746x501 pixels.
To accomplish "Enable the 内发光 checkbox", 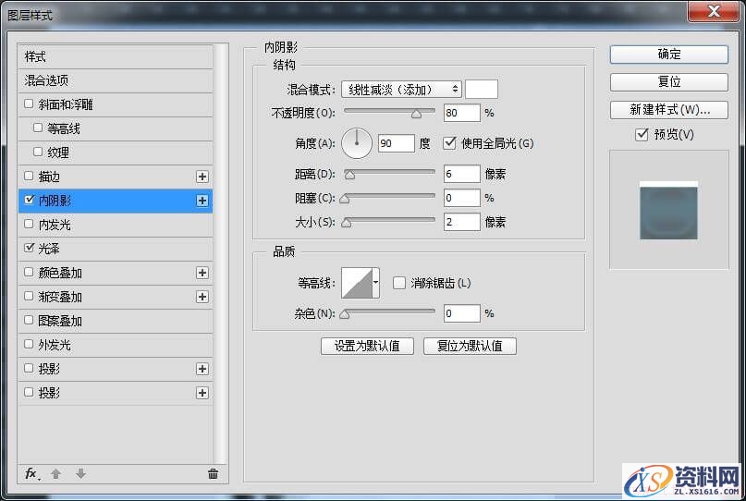I will (x=29, y=224).
